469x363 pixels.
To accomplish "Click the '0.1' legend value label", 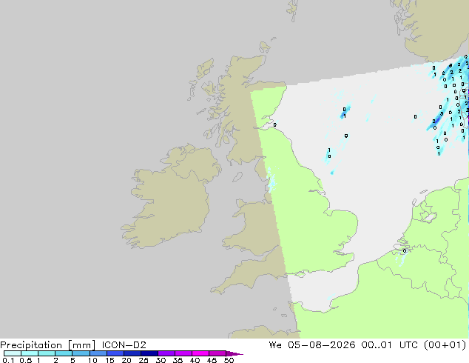I will click(8, 360).
